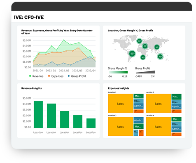This screenshot has width=196, height=163.
Task: Click the Mar... tile in Location 1
Action: click(x=139, y=96)
